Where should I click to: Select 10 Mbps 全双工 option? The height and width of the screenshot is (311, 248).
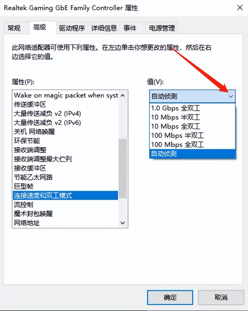point(192,126)
